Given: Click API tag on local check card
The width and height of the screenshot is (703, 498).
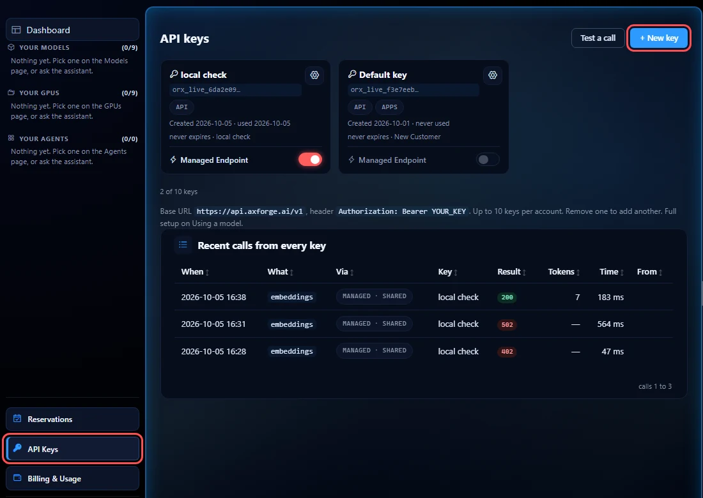Looking at the screenshot, I should click(x=182, y=107).
